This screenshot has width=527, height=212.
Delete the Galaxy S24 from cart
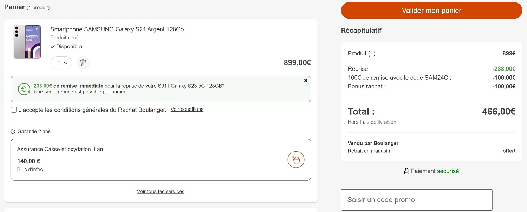pos(83,63)
